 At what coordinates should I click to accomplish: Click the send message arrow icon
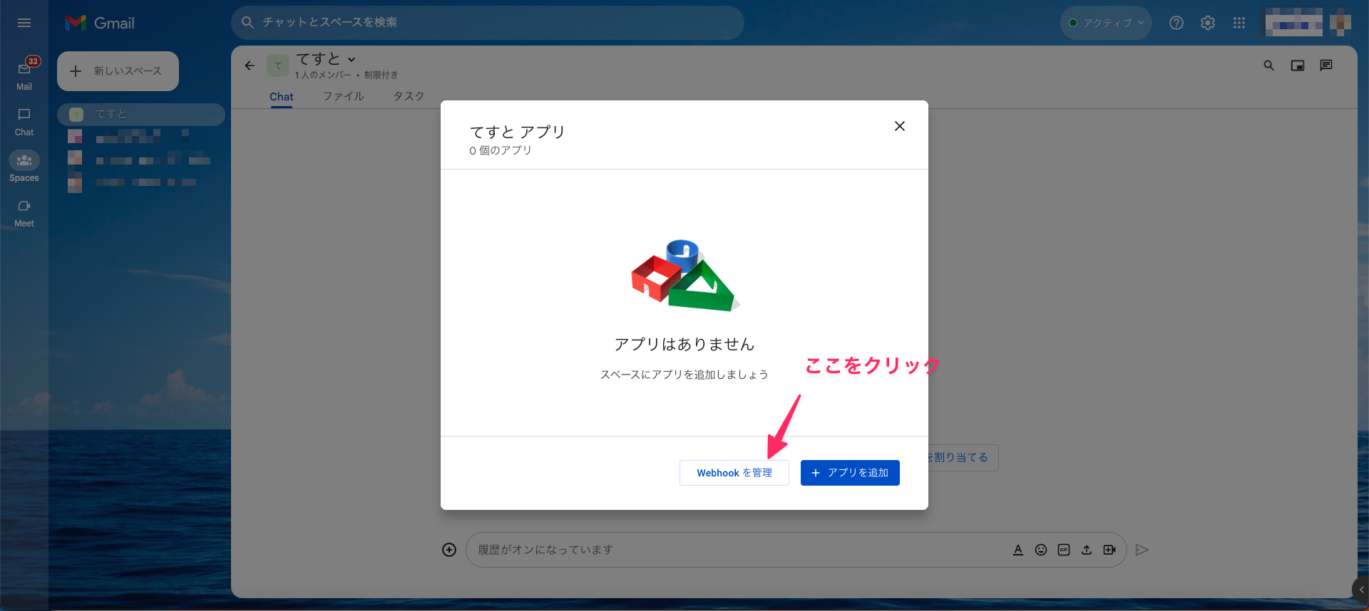point(1142,550)
